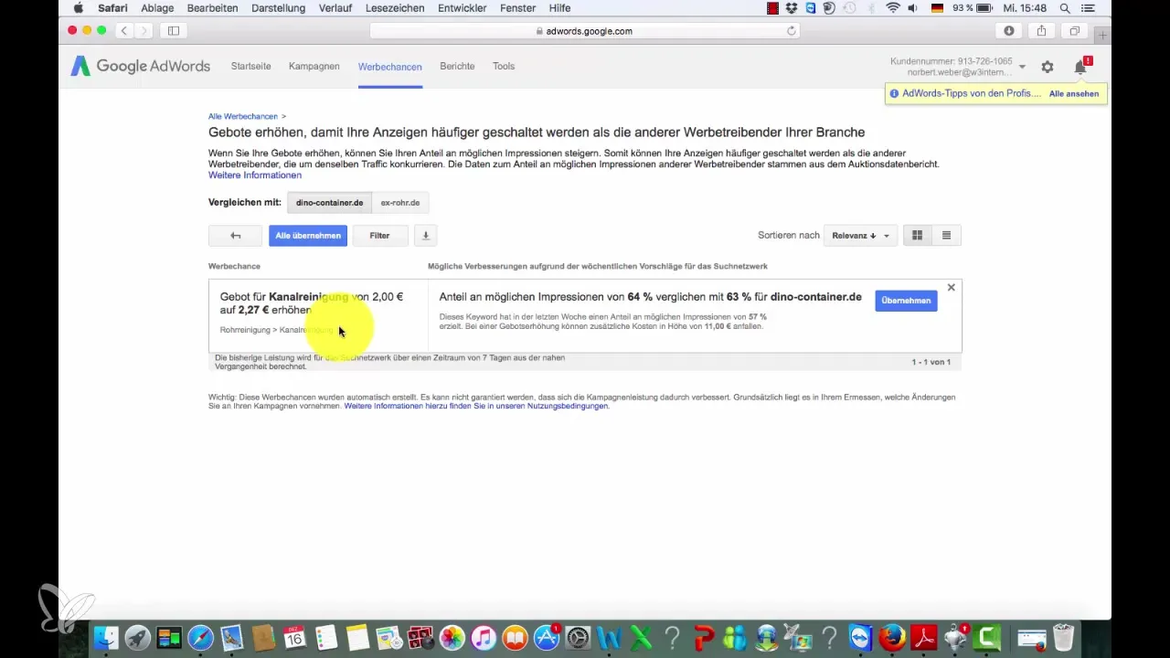Open System Preferences from the Dock
This screenshot has width=1170, height=658.
click(579, 638)
